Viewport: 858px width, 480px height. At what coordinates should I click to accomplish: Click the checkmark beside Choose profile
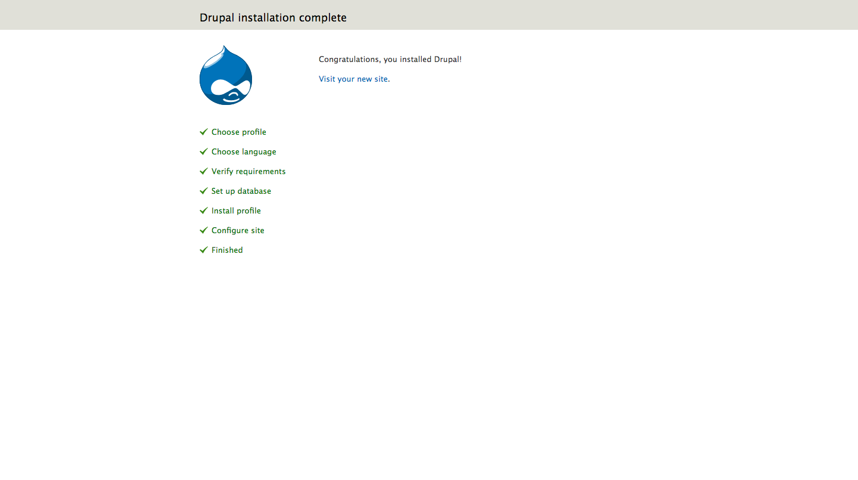pos(204,132)
